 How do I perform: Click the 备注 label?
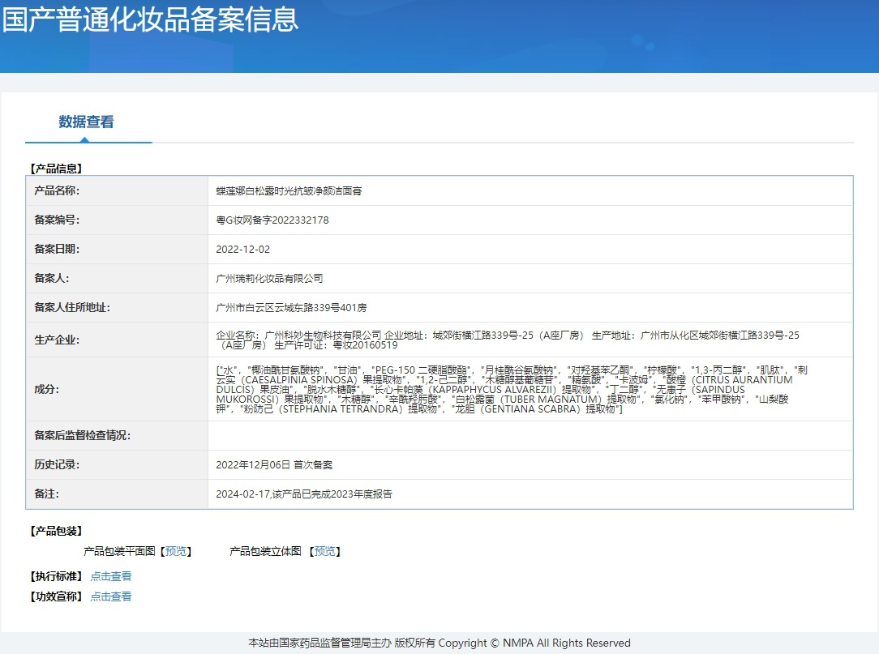coord(46,494)
